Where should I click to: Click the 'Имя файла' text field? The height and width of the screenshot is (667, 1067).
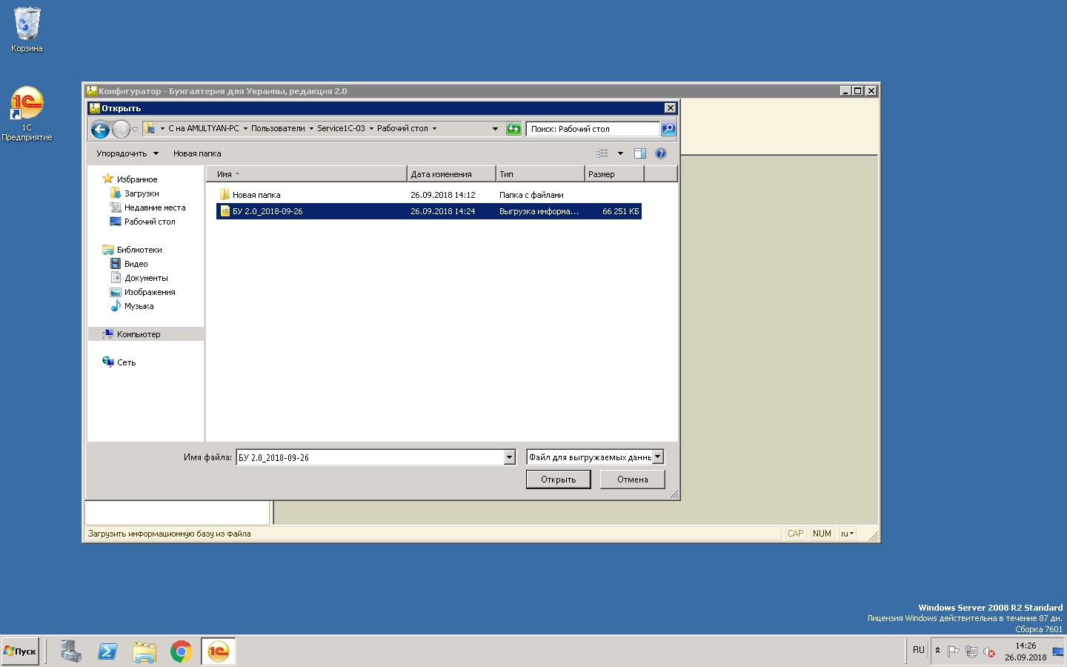[370, 457]
